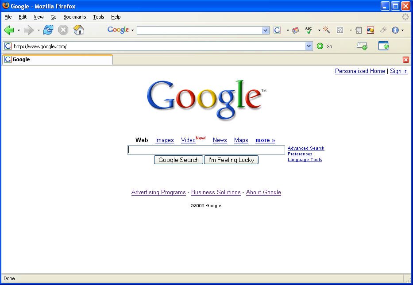The image size is (413, 285).
Task: Open the Google Toolbar bookmarks icon
Action: point(358,30)
